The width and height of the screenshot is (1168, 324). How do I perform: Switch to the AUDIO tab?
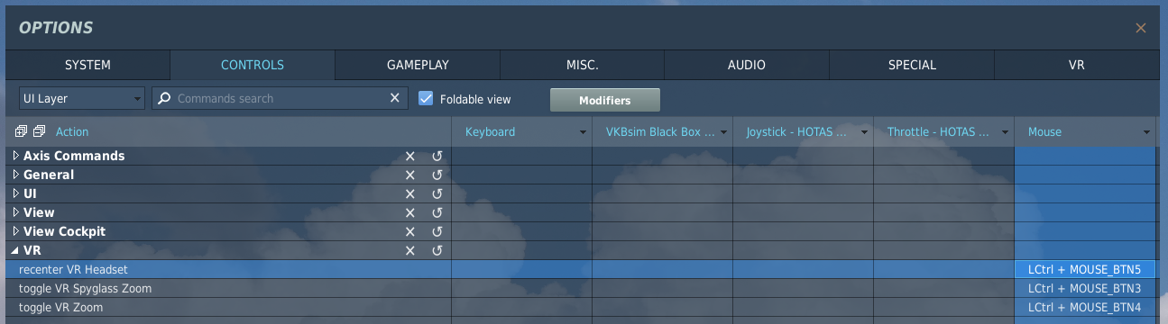[x=747, y=65]
